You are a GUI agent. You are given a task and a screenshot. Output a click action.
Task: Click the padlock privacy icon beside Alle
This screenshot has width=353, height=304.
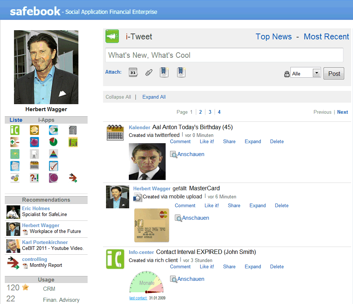click(x=287, y=74)
